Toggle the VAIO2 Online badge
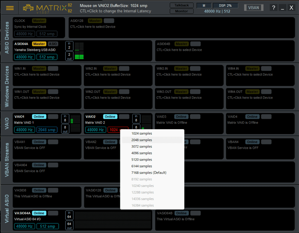299x233 pixels. tap(110, 116)
